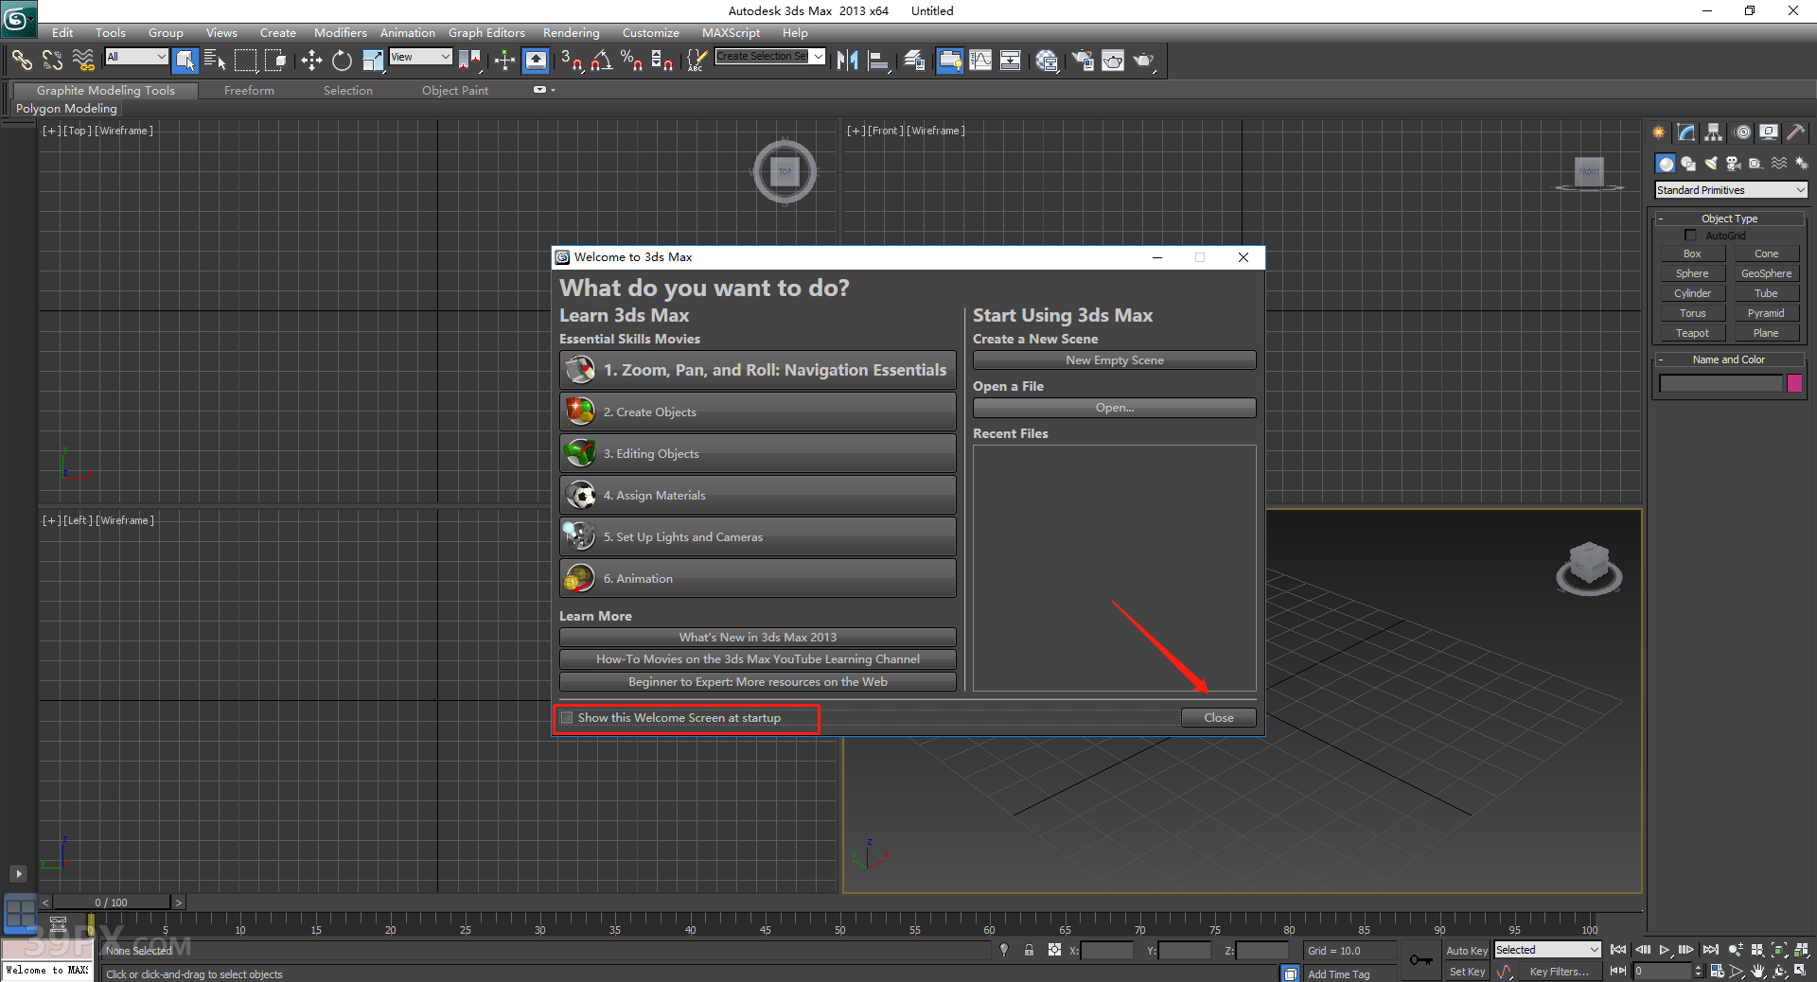This screenshot has height=982, width=1817.
Task: Click the Select and Manipulate icon
Action: click(504, 61)
